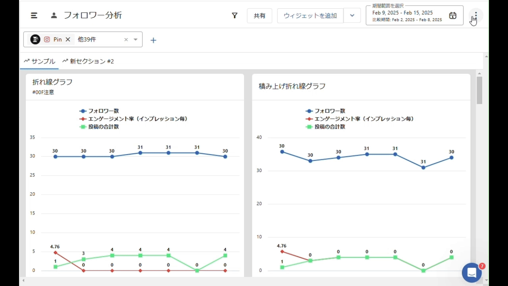The height and width of the screenshot is (286, 508).
Task: Open the three-dot more options menu
Action: click(x=476, y=15)
